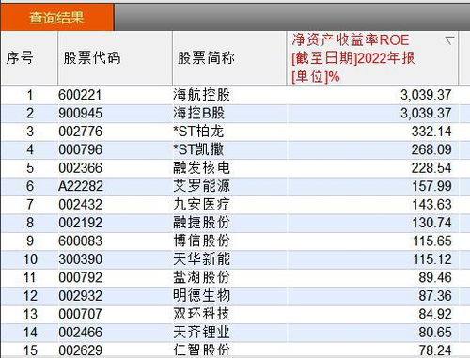Image resolution: width=470 pixels, height=358 pixels.
Task: Select stock name 融发核电
Action: click(x=201, y=167)
